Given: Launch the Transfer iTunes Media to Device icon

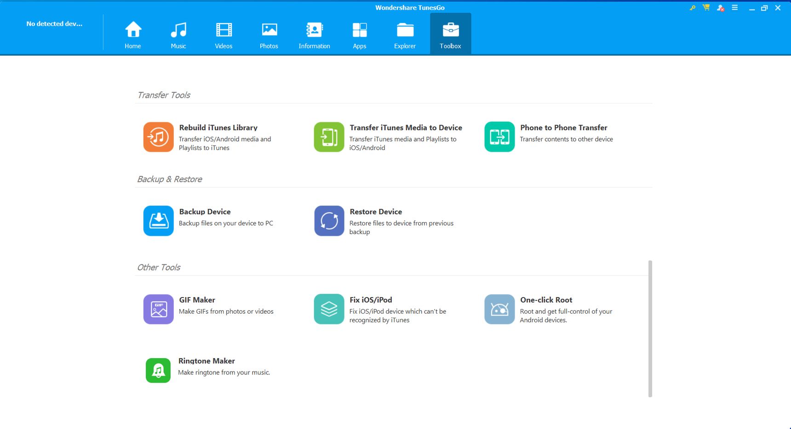Looking at the screenshot, I should coord(329,137).
